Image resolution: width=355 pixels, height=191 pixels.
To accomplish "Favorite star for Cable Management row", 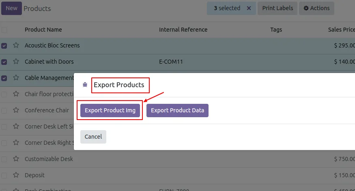I will (16, 77).
